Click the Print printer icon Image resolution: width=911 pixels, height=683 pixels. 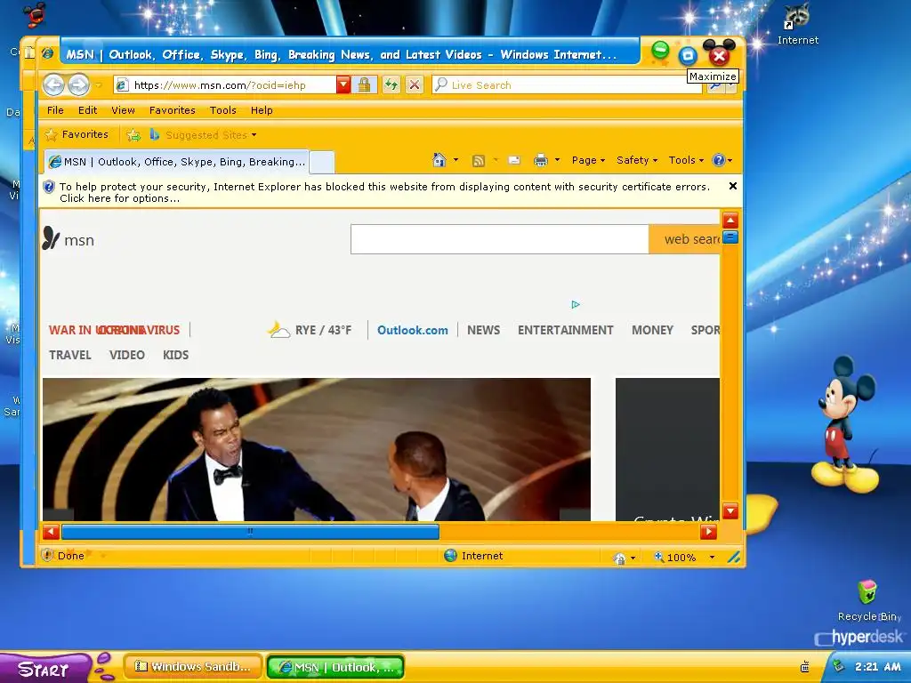(x=540, y=160)
